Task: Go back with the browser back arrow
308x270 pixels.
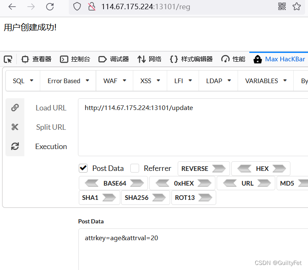Action: [12, 7]
